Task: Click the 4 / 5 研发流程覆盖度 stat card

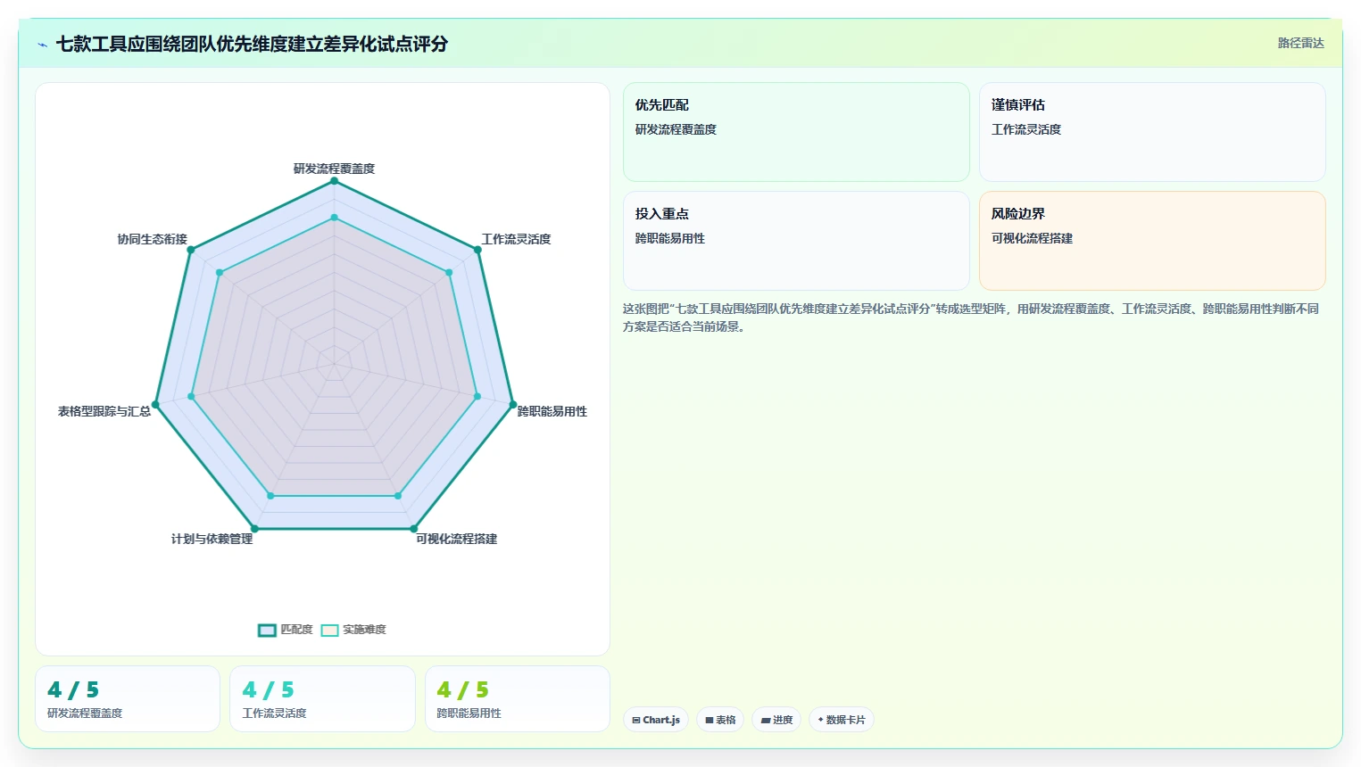Action: [128, 699]
